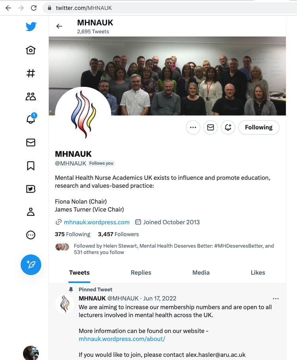Expand profile options three-dot menu

pyautogui.click(x=193, y=127)
